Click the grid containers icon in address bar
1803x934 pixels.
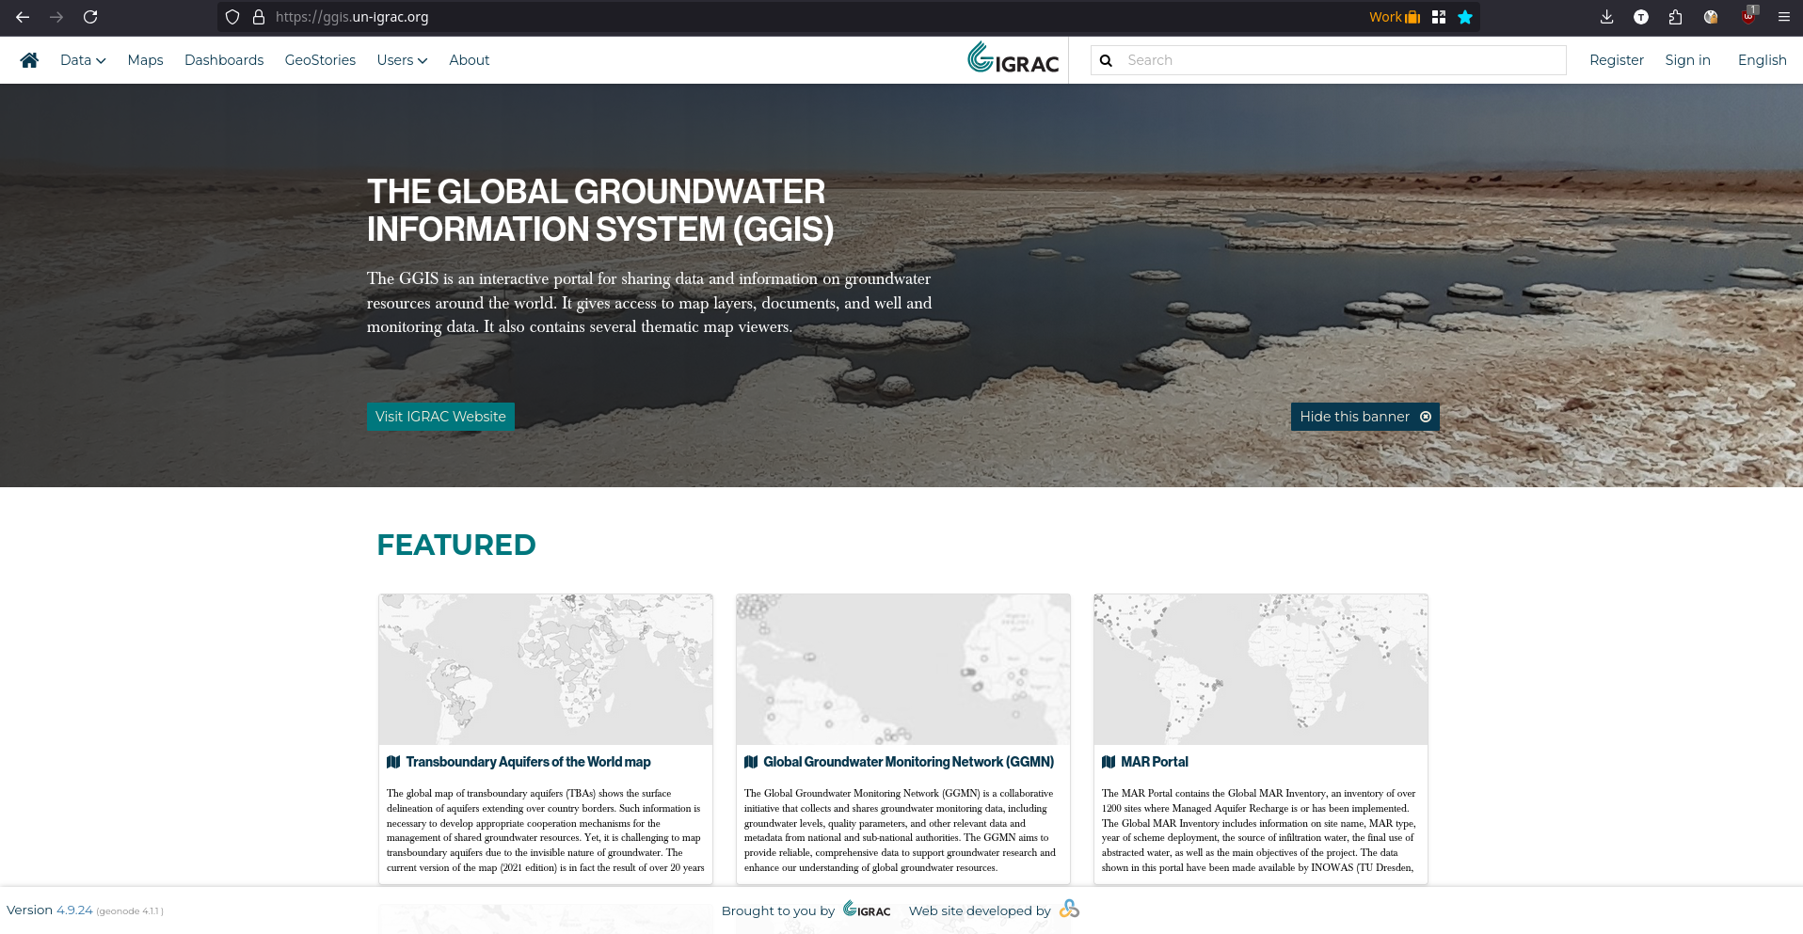click(x=1438, y=17)
